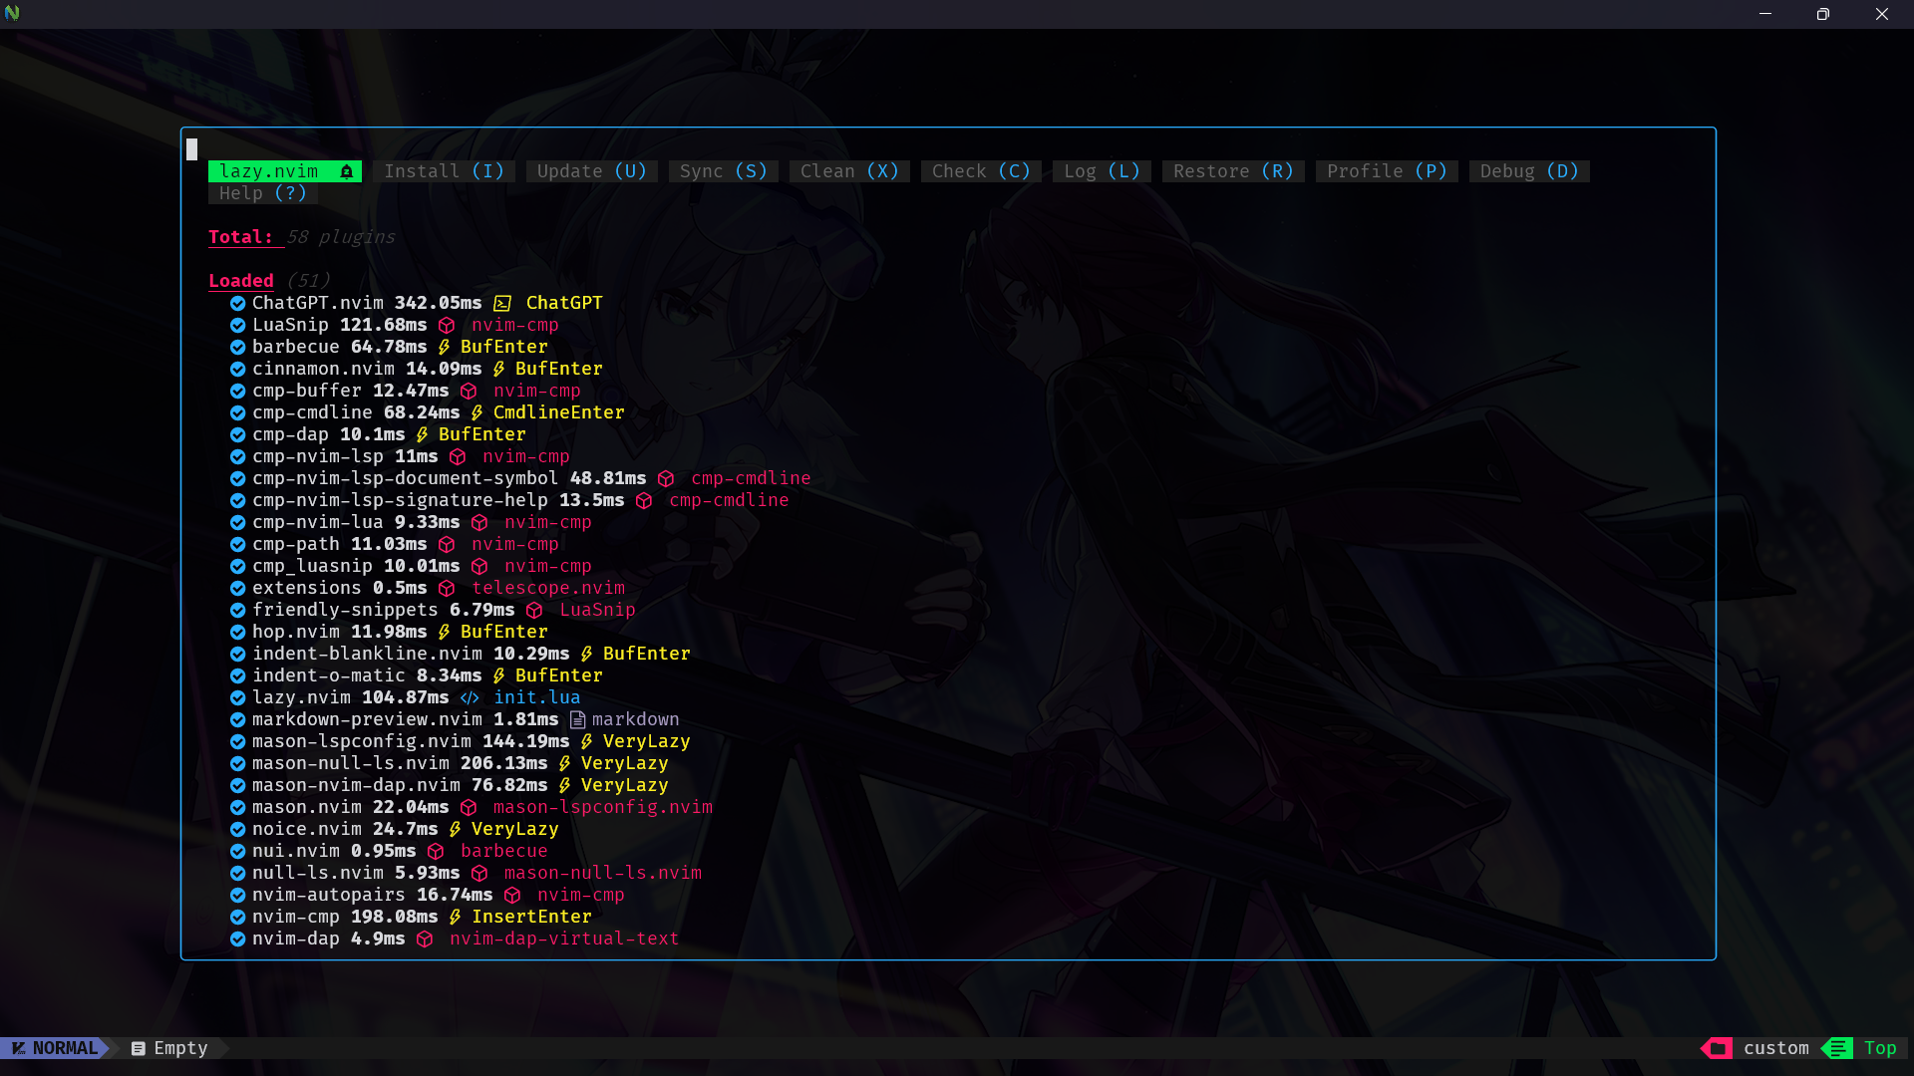1914x1076 pixels.
Task: Click the lock icon beside lazy.nvim tab
Action: [x=346, y=171]
